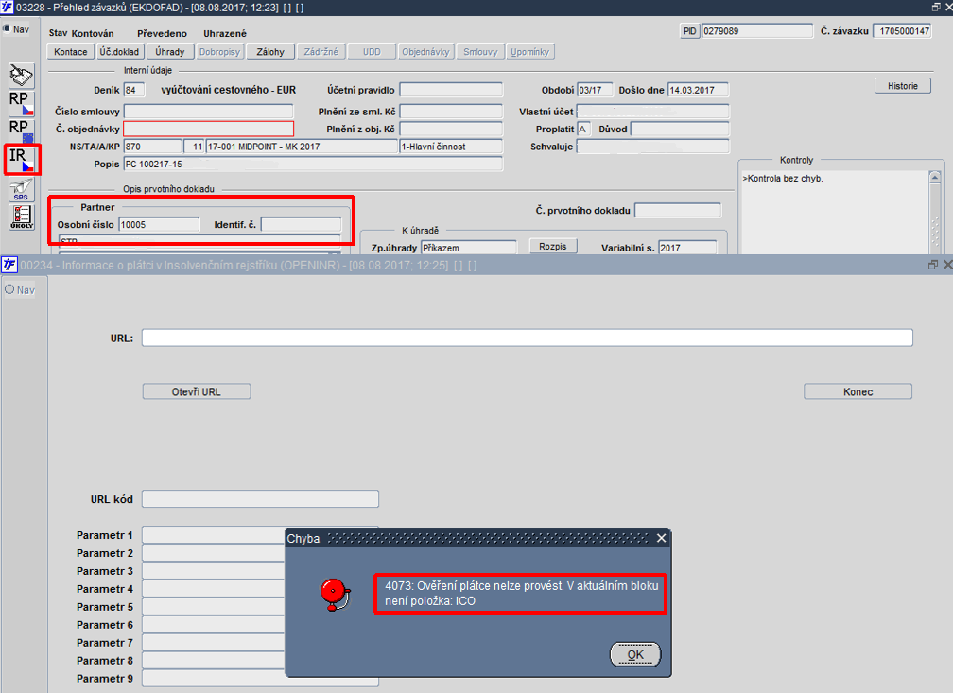Click the PID button
Viewport: 953px width, 693px height.
(689, 31)
